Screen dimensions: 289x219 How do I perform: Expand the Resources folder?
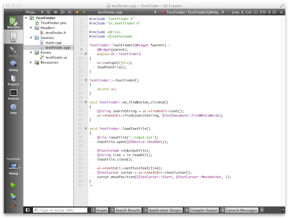[x=31, y=63]
